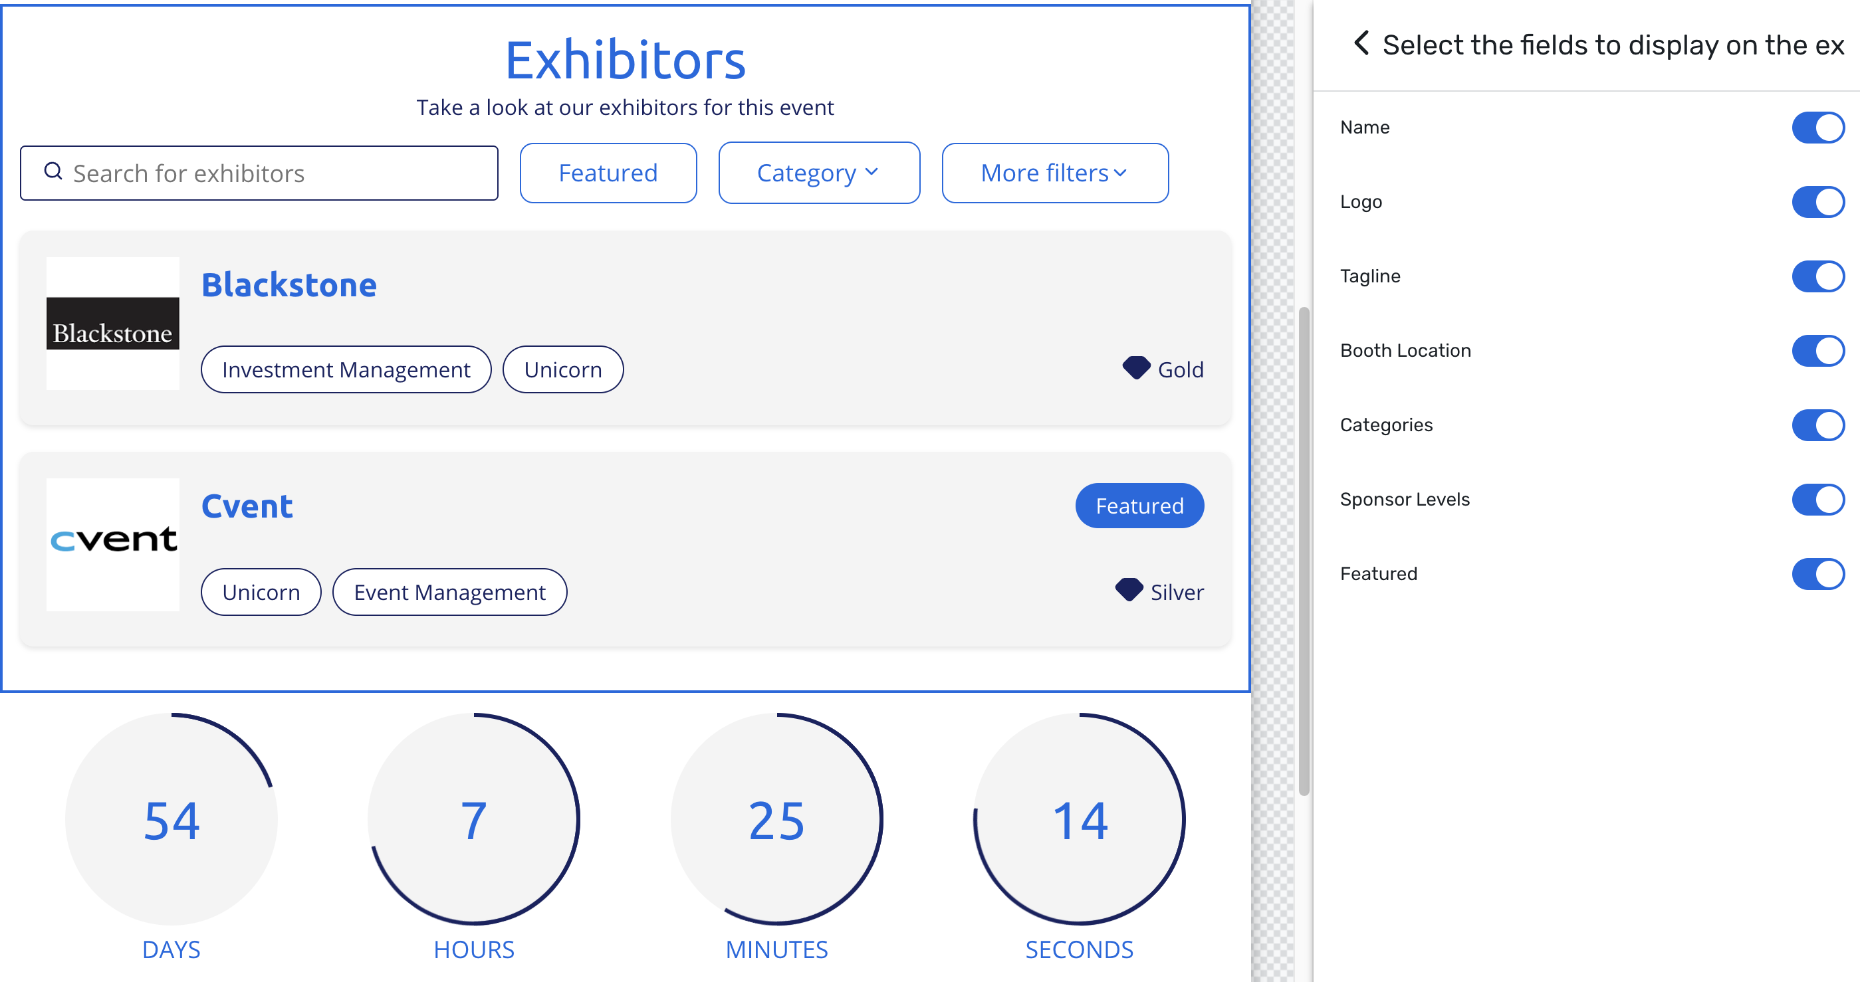The width and height of the screenshot is (1860, 982).
Task: Click the 'Select the fields to display' title
Action: [1613, 45]
